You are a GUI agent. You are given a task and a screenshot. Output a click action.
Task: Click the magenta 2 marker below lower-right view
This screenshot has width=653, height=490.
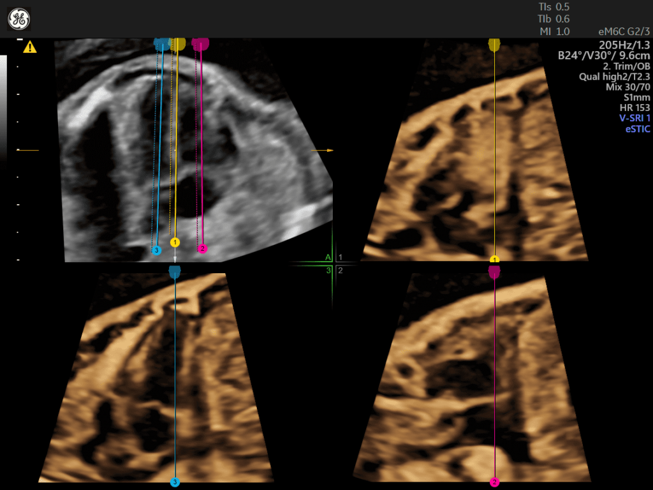[x=494, y=482]
